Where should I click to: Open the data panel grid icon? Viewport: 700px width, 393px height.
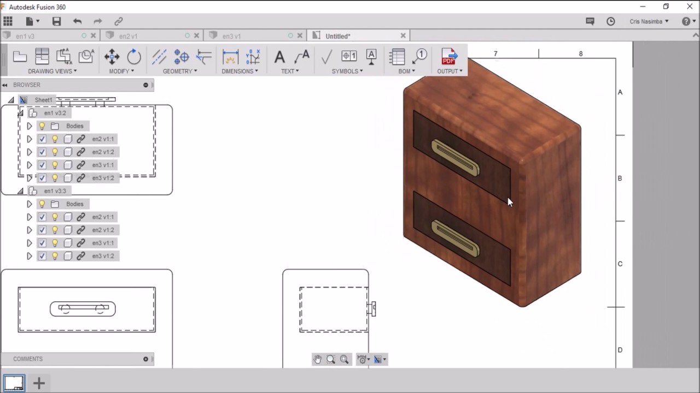coord(8,21)
